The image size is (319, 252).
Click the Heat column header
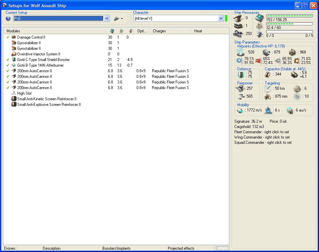(x=199, y=31)
